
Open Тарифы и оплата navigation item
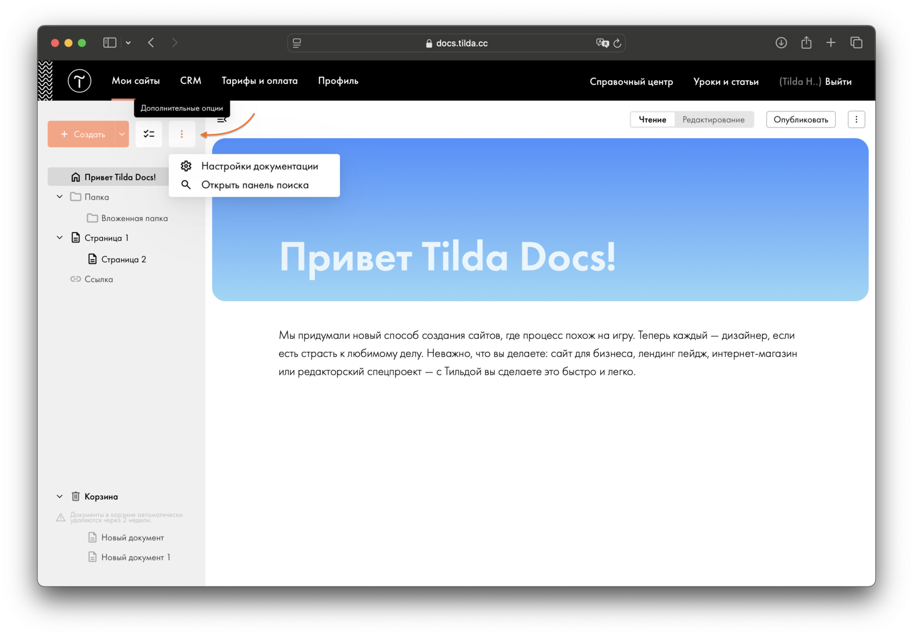coord(260,80)
